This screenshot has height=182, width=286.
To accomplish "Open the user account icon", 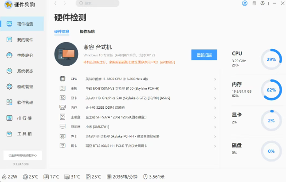I will (245, 3).
